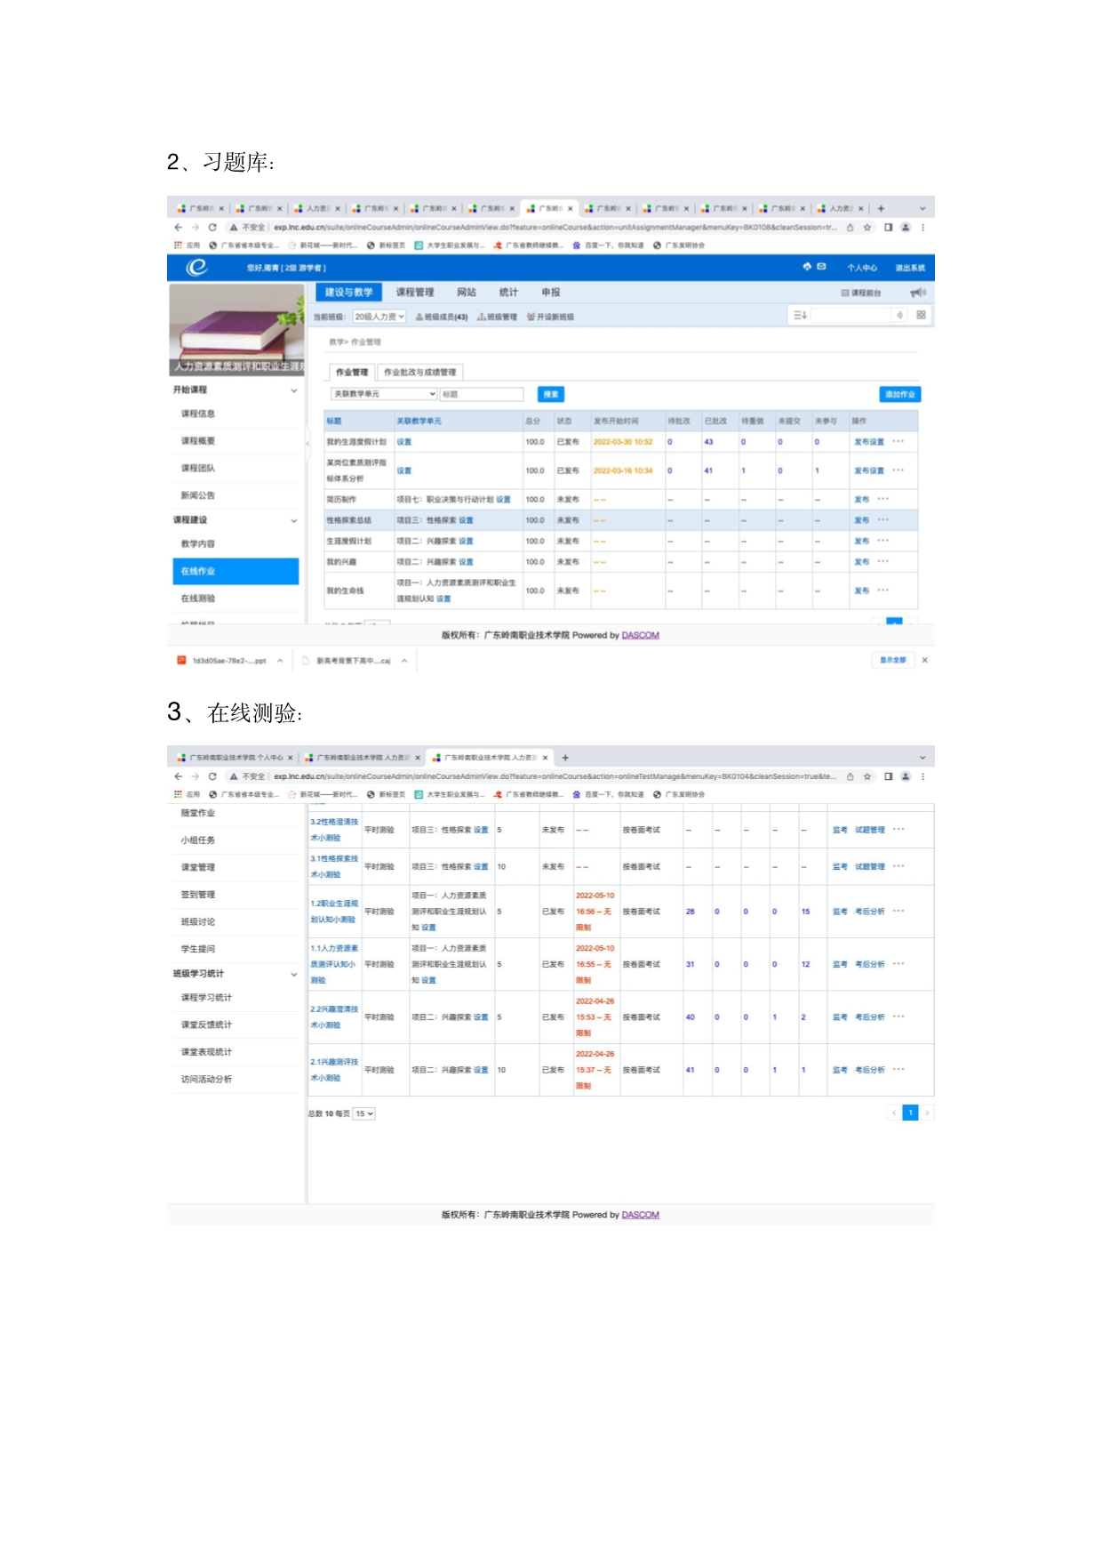Switch to the 作业批改与成绩管理 tab
Screen dimensions: 1102x1559
coord(419,373)
